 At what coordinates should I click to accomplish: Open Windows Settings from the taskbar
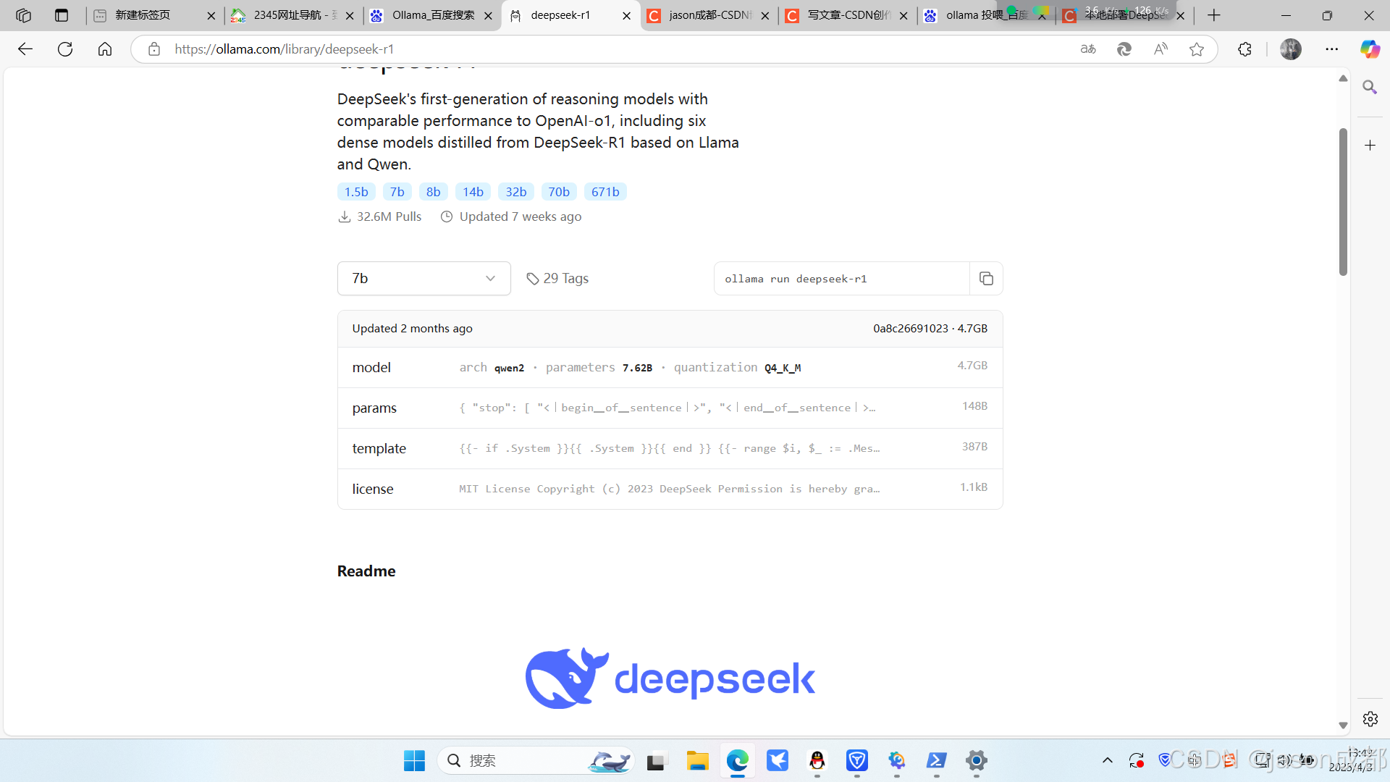pos(976,761)
